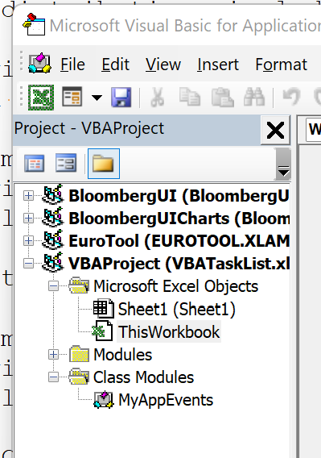The width and height of the screenshot is (321, 458).
Task: Open the File menu
Action: coord(72,65)
